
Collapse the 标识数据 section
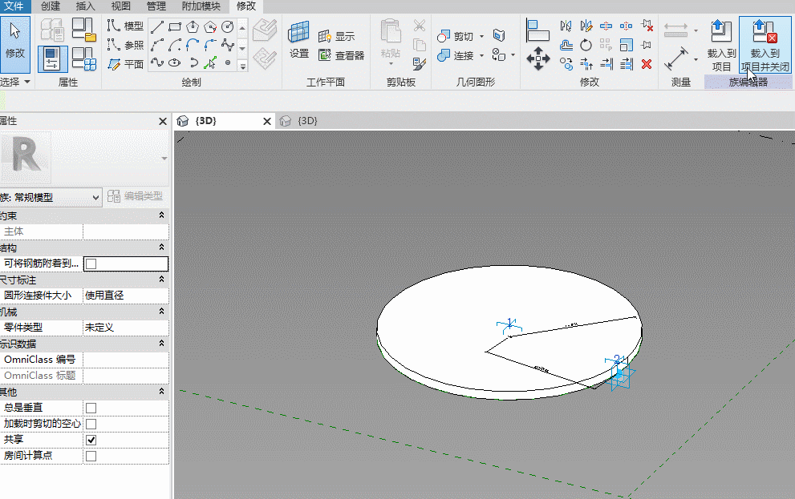(x=161, y=344)
